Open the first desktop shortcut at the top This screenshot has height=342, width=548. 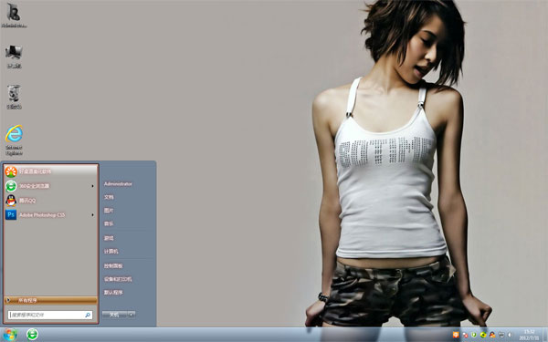pyautogui.click(x=14, y=15)
